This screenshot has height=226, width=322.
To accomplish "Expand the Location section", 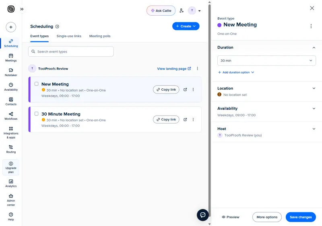I will (314, 88).
